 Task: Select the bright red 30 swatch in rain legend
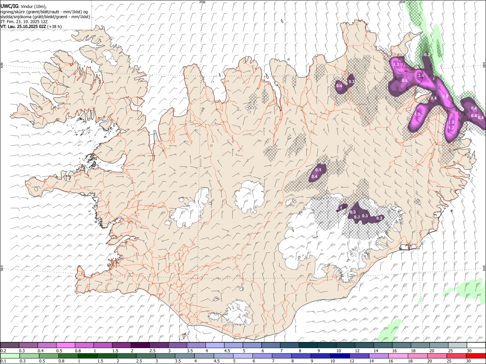476,356
